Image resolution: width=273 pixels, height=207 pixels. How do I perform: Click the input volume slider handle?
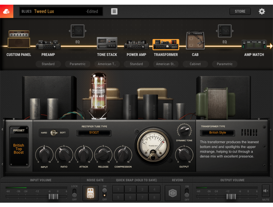coord(53,196)
